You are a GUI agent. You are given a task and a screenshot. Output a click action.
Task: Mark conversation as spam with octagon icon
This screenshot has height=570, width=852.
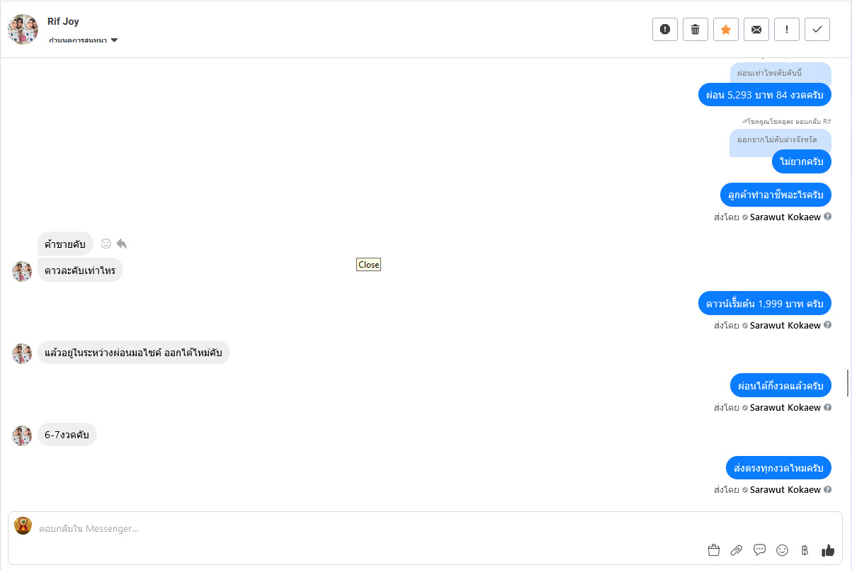(664, 29)
